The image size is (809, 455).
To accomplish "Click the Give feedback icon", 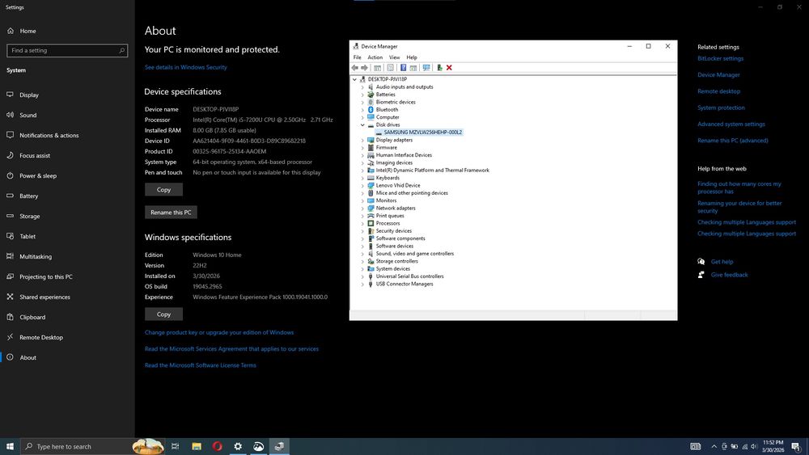I will [x=701, y=275].
